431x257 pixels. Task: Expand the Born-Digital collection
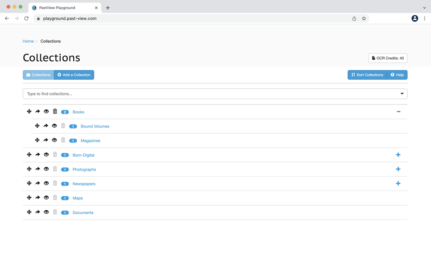point(398,155)
